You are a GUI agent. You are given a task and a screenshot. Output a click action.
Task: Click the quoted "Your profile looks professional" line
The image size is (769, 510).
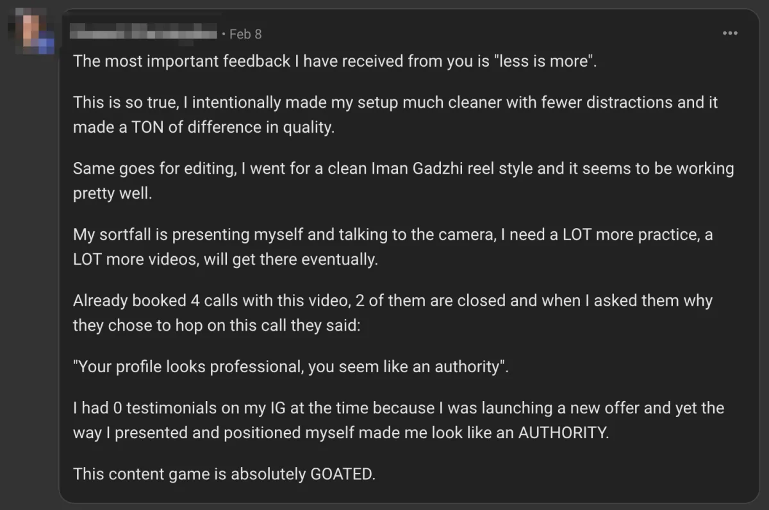coord(290,367)
